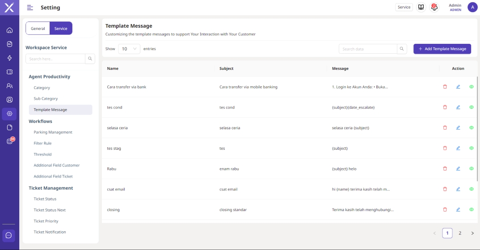Click the Add Template Message button
The image size is (480, 250).
[x=442, y=49]
